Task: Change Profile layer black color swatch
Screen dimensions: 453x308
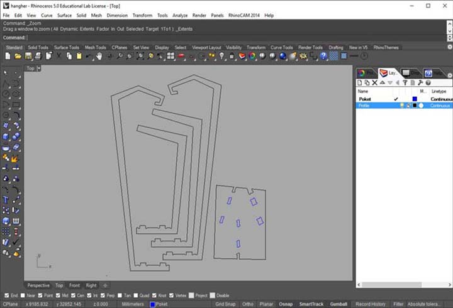Action: tap(415, 106)
